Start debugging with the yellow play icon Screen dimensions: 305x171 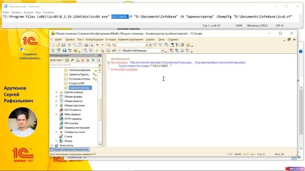pos(75,51)
